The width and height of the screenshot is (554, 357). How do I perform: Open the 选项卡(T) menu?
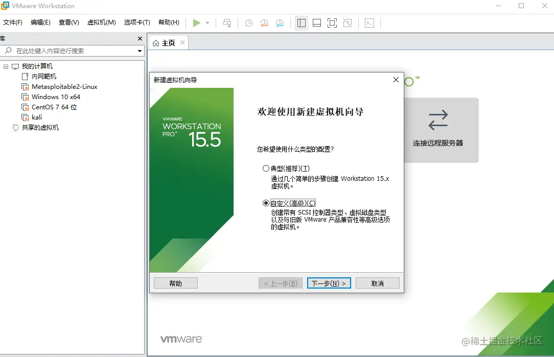137,22
